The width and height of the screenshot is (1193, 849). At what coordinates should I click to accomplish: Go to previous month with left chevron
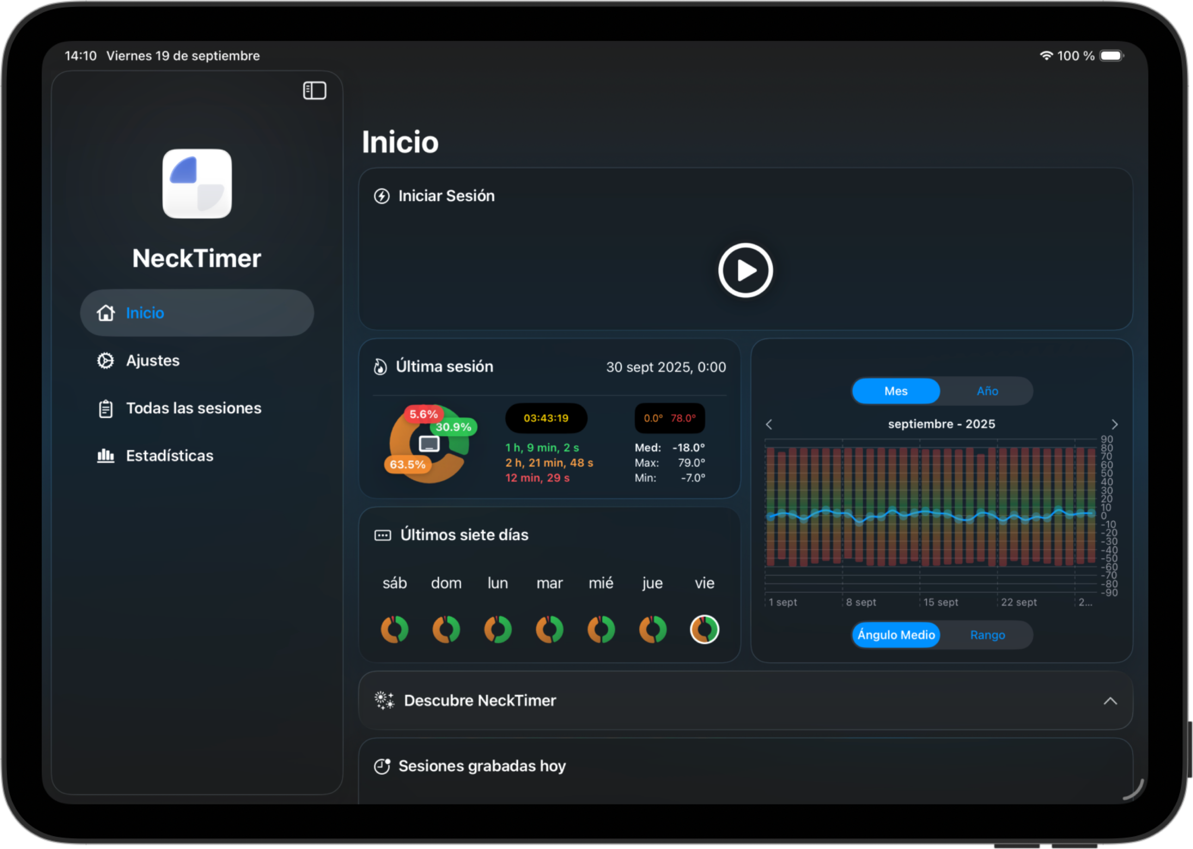(x=769, y=424)
